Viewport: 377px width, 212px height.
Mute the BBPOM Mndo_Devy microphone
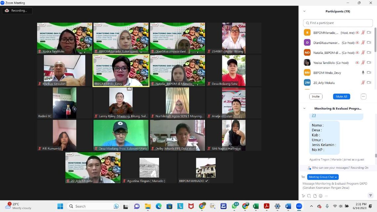[x=363, y=72]
